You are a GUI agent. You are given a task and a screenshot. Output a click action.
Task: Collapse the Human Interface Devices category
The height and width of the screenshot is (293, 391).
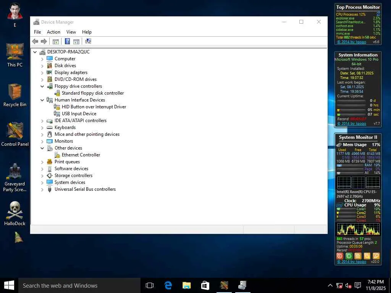pos(42,100)
